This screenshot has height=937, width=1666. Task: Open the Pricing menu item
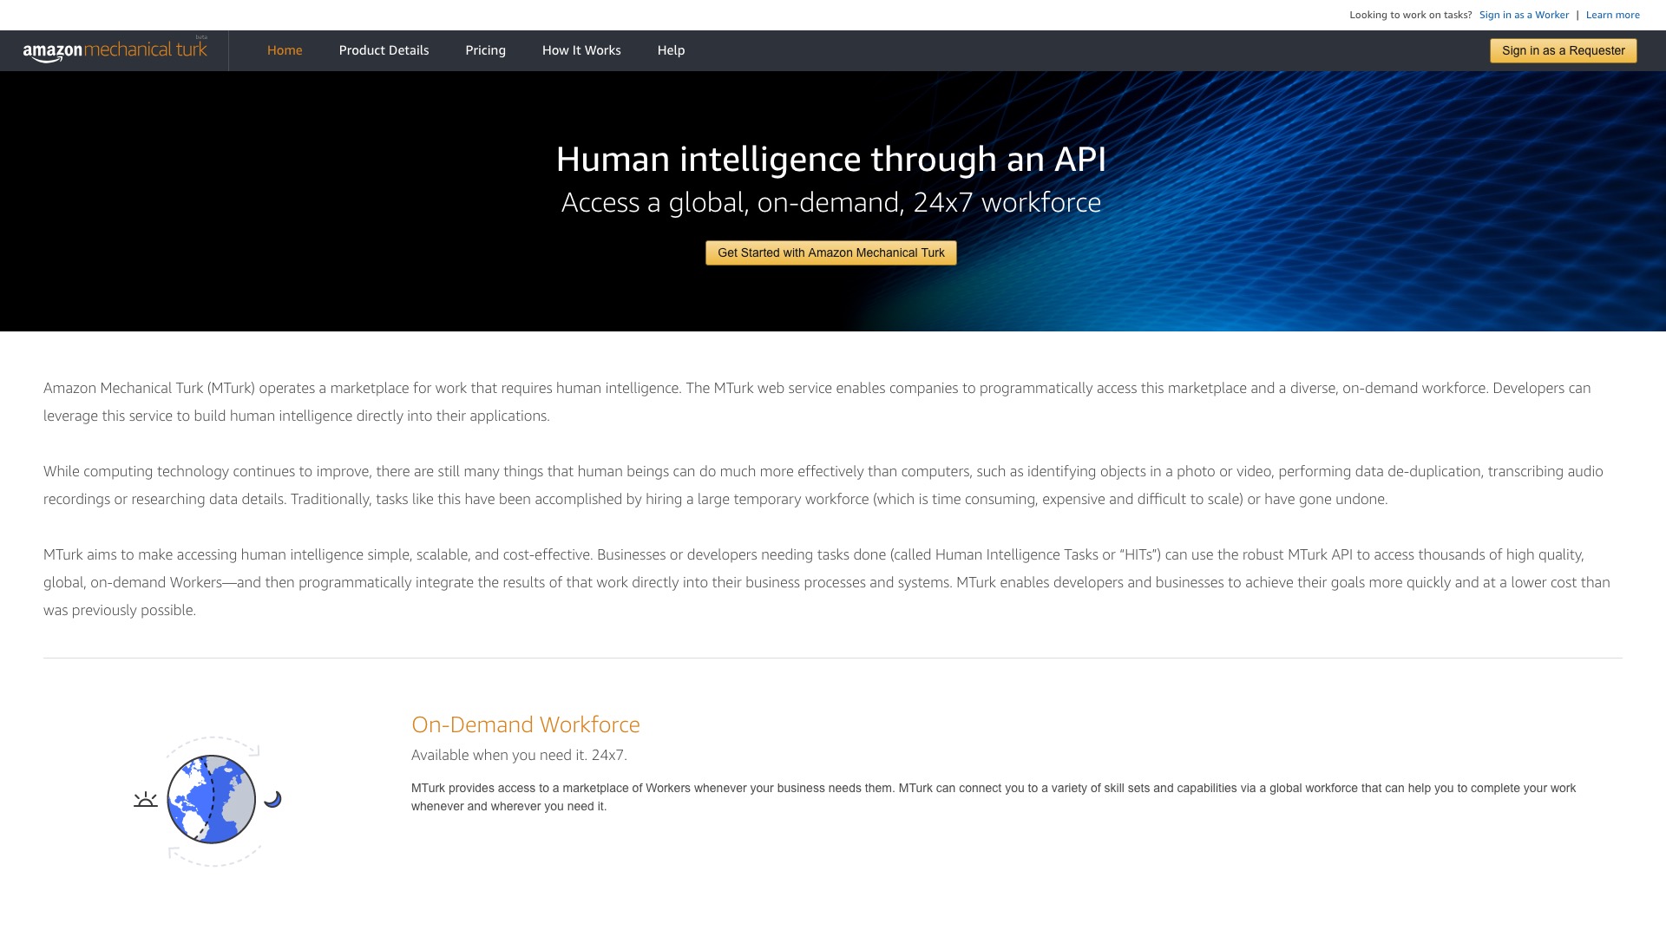pos(485,50)
